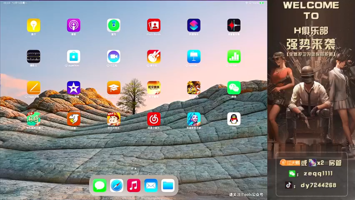355x200 pixels.
Task: Open the Files app in dock
Action: point(168,185)
